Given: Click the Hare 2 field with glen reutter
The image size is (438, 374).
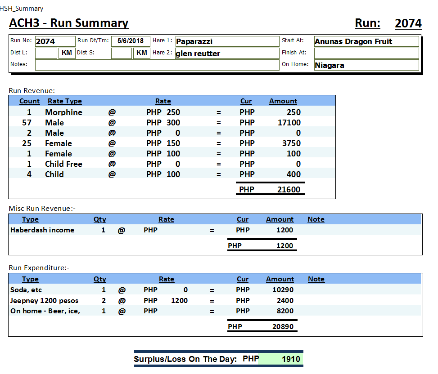Looking at the screenshot, I should point(227,53).
